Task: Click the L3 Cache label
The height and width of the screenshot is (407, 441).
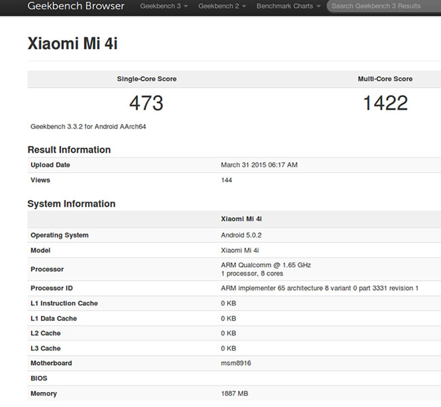Action: [45, 348]
